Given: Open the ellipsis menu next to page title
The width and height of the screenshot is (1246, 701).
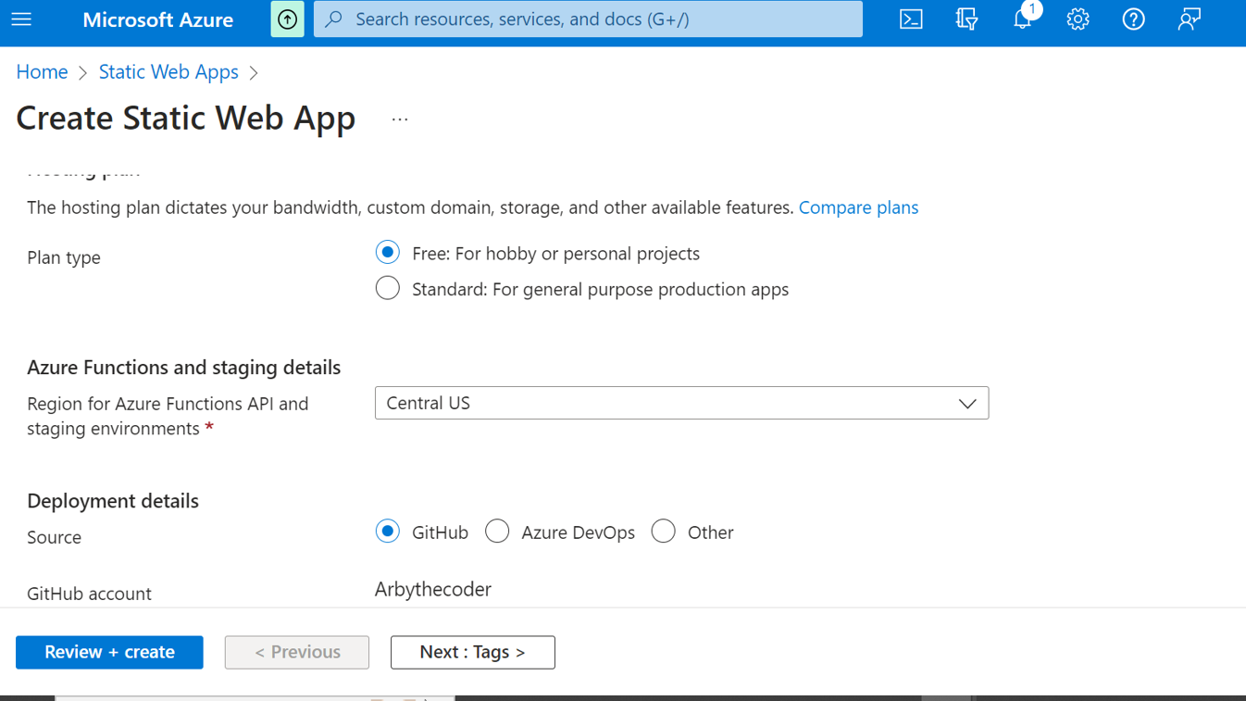Looking at the screenshot, I should click(x=400, y=119).
